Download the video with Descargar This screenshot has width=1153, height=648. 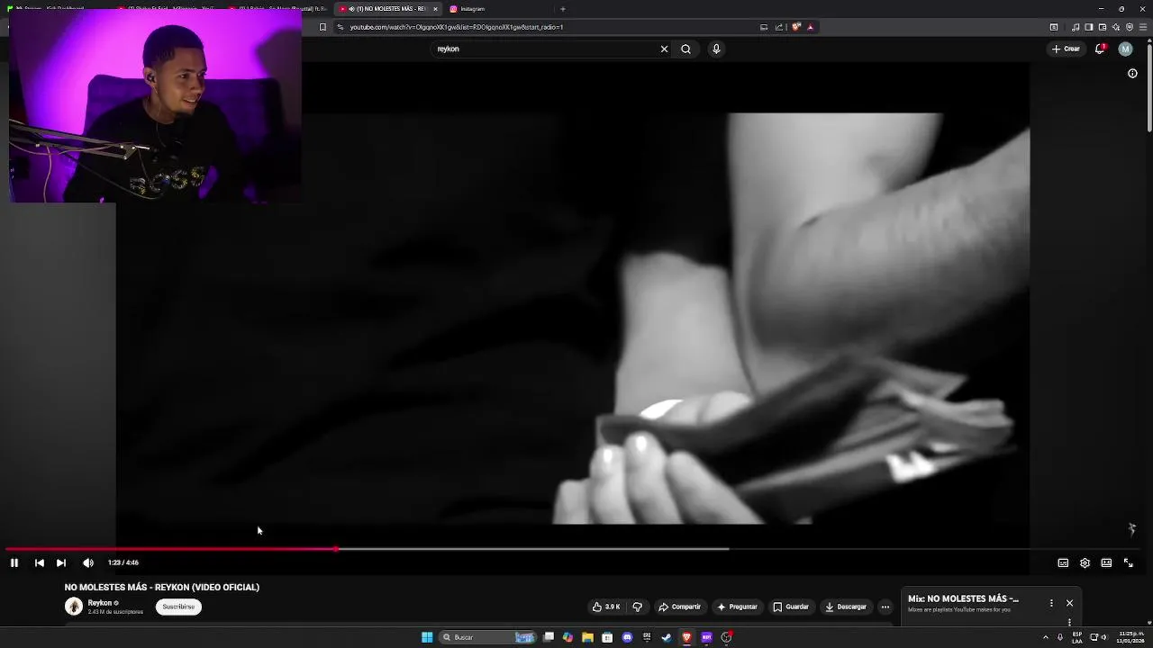click(x=845, y=607)
